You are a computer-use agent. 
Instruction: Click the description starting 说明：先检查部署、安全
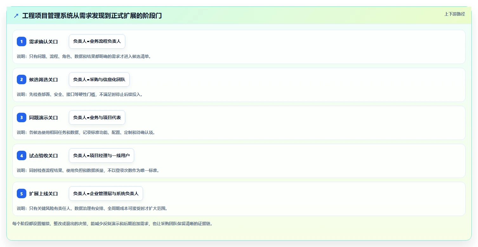coord(80,94)
